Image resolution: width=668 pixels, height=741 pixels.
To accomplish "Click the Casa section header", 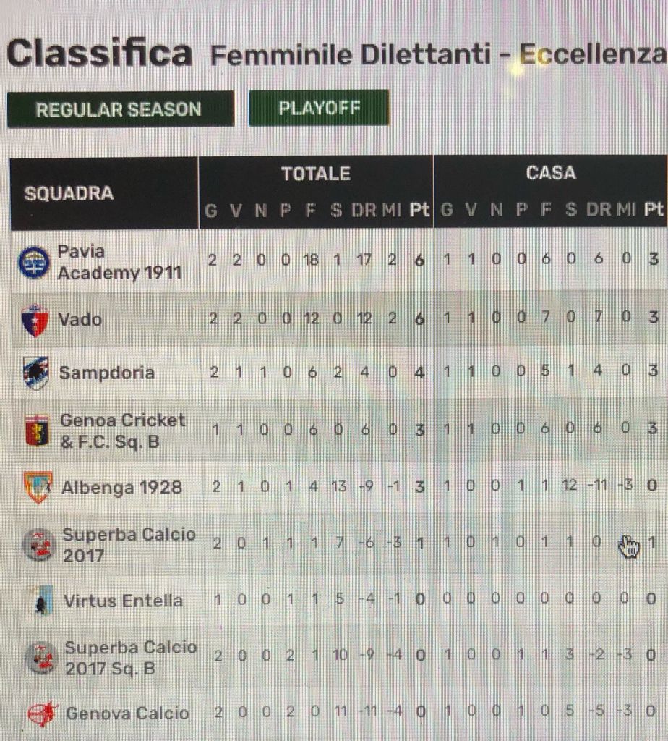I will click(551, 172).
